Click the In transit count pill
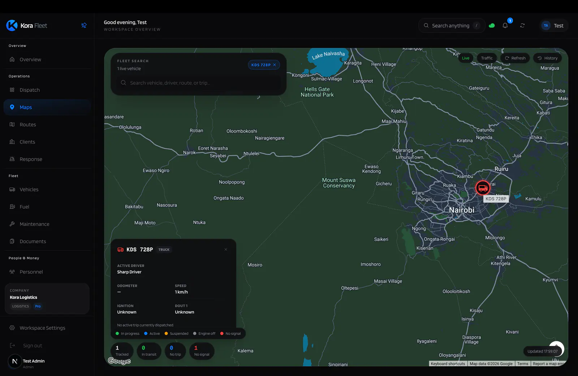This screenshot has width=578, height=376. (x=149, y=351)
